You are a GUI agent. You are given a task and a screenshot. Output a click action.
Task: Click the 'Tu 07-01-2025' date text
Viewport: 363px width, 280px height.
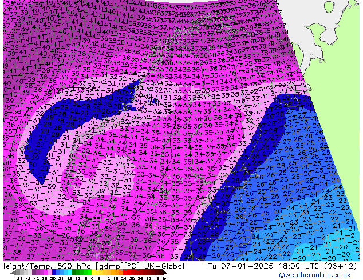[x=240, y=266]
